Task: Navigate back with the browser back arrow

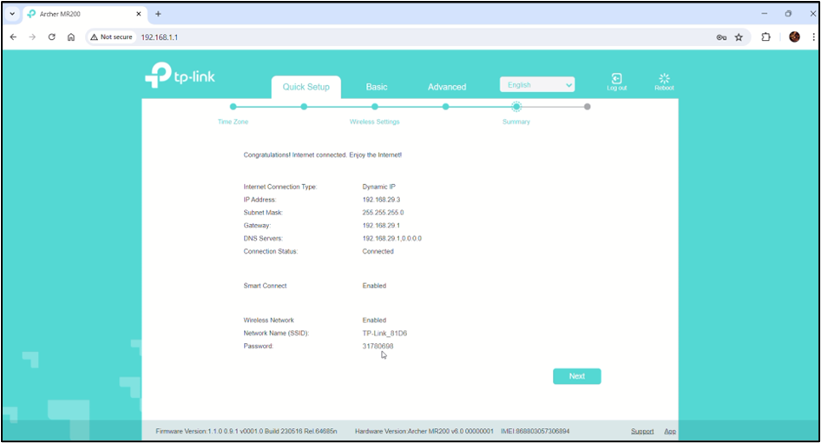Action: pos(13,37)
